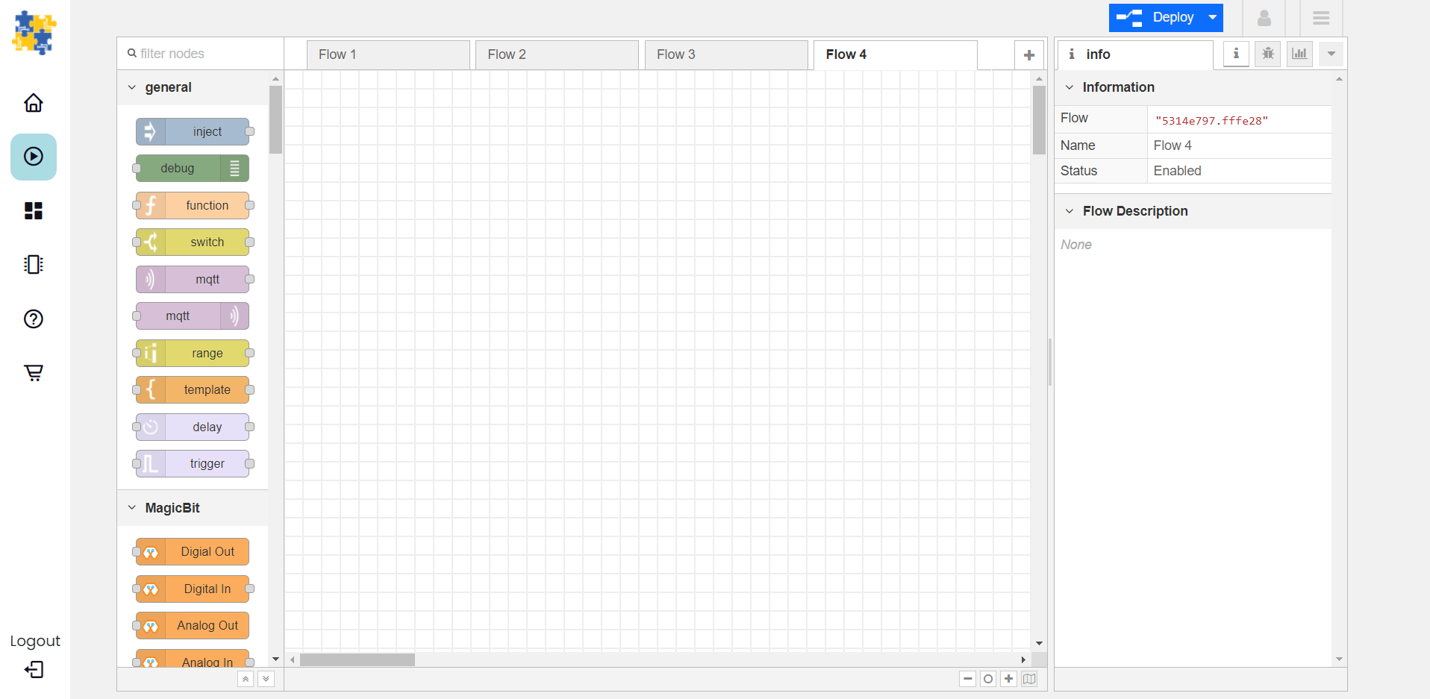Viewport: 1430px width, 699px height.
Task: Click the Name value Flow 4
Action: pos(1173,145)
